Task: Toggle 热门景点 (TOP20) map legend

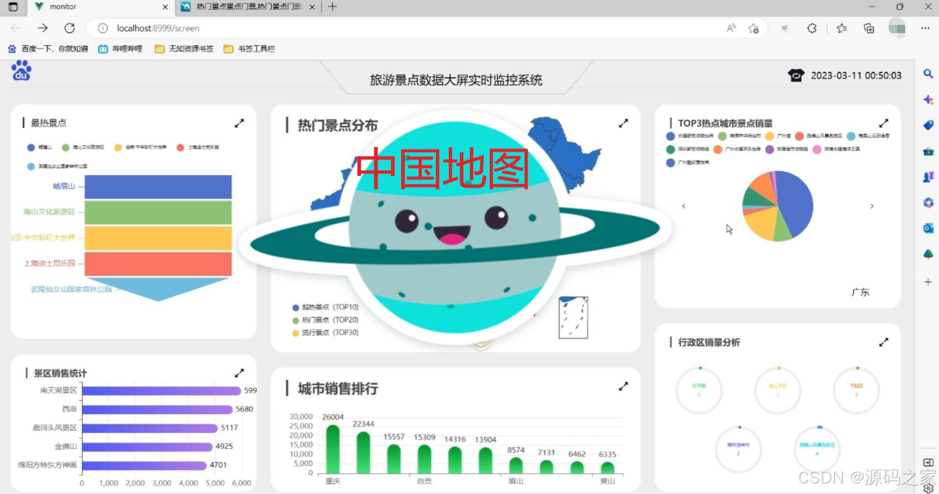Action: click(326, 320)
